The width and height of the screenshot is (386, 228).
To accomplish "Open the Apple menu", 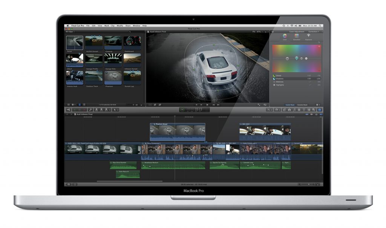I will coord(68,26).
